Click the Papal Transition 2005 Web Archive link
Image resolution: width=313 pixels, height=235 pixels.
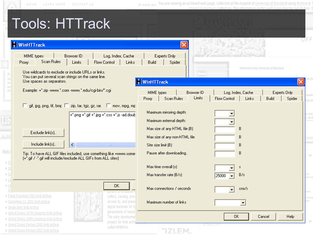30,196
